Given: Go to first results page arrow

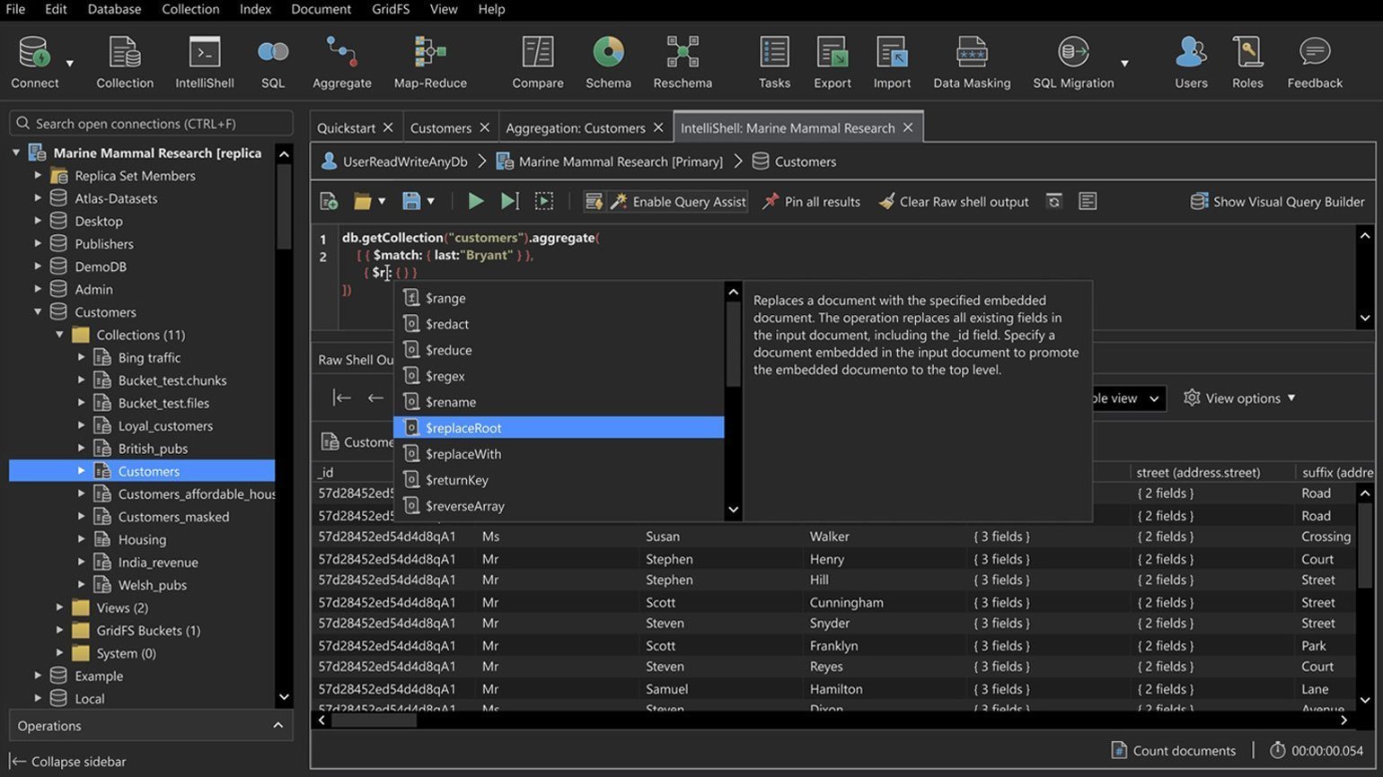Looking at the screenshot, I should [x=341, y=398].
